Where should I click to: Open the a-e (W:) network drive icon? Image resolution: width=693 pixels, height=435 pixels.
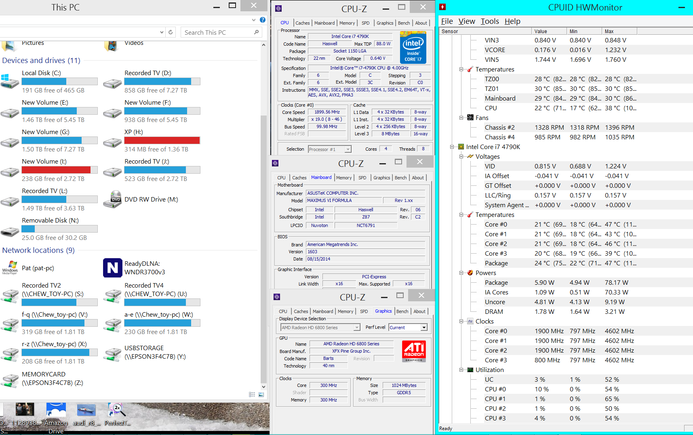coord(112,325)
